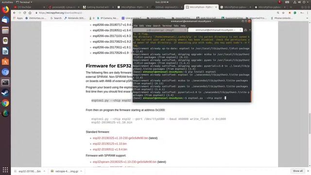Open the Help menu in Terminal
The image size is (311, 175).
click(x=183, y=26)
